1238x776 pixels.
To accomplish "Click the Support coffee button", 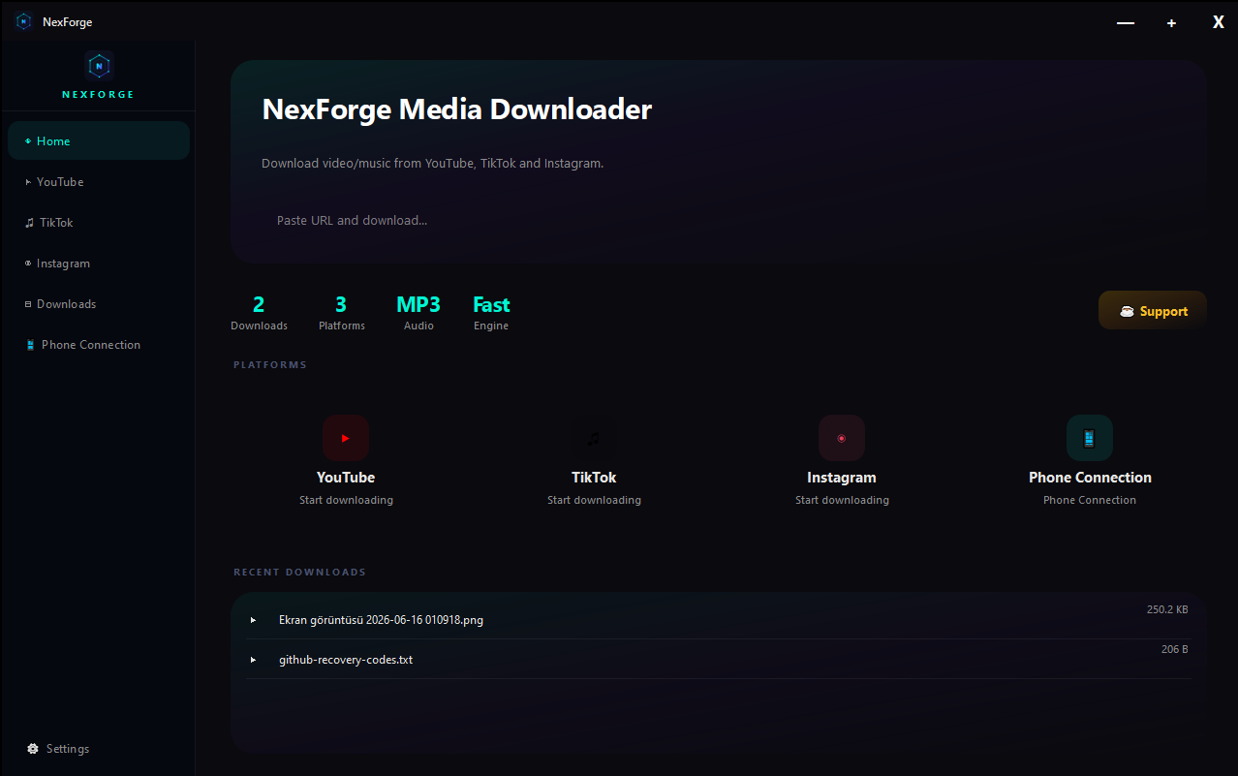I will point(1153,311).
